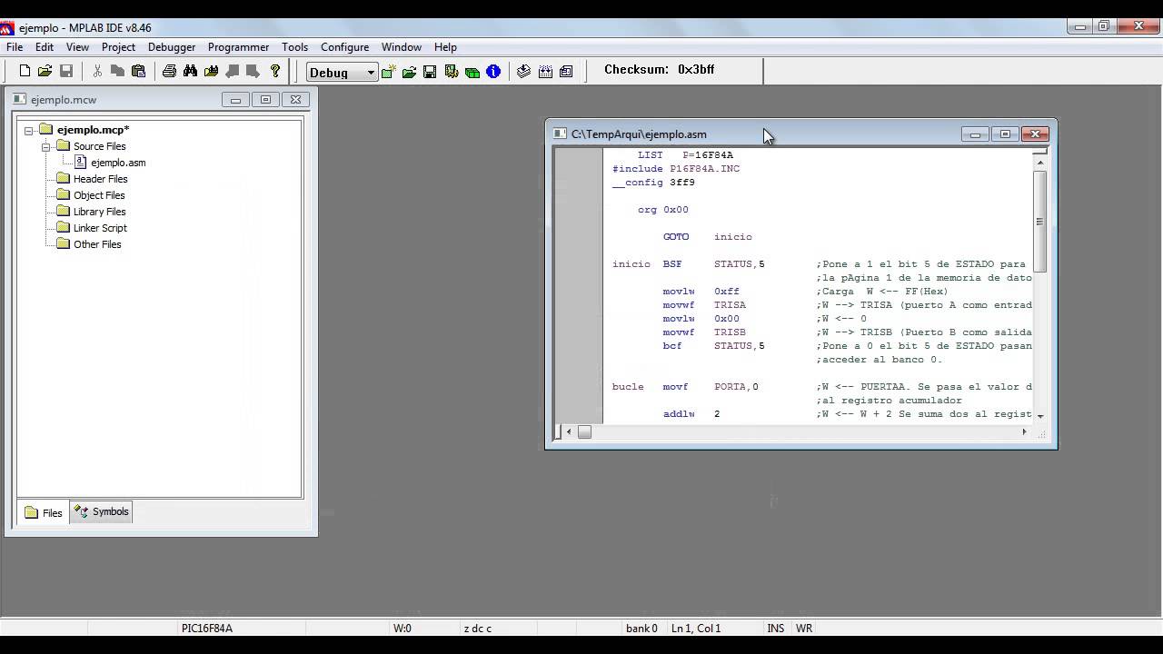Click the Copy toolbar icon
The image size is (1163, 654).
click(117, 71)
